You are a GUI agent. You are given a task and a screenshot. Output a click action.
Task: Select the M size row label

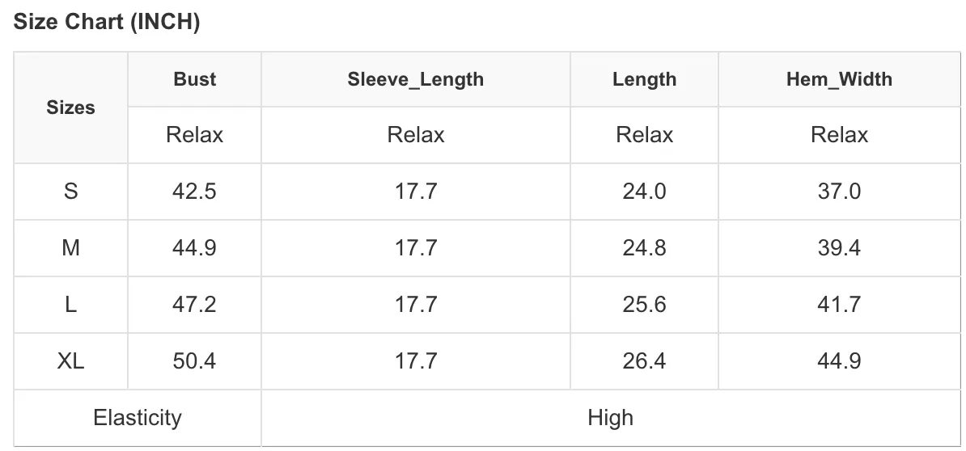point(71,248)
